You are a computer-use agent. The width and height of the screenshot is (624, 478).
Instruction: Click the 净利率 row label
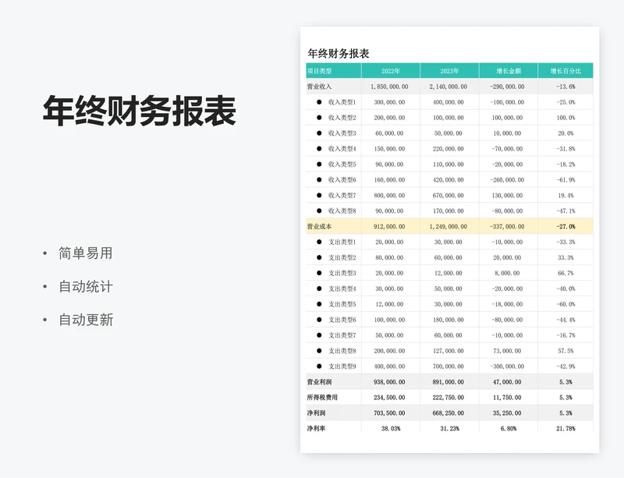(316, 428)
